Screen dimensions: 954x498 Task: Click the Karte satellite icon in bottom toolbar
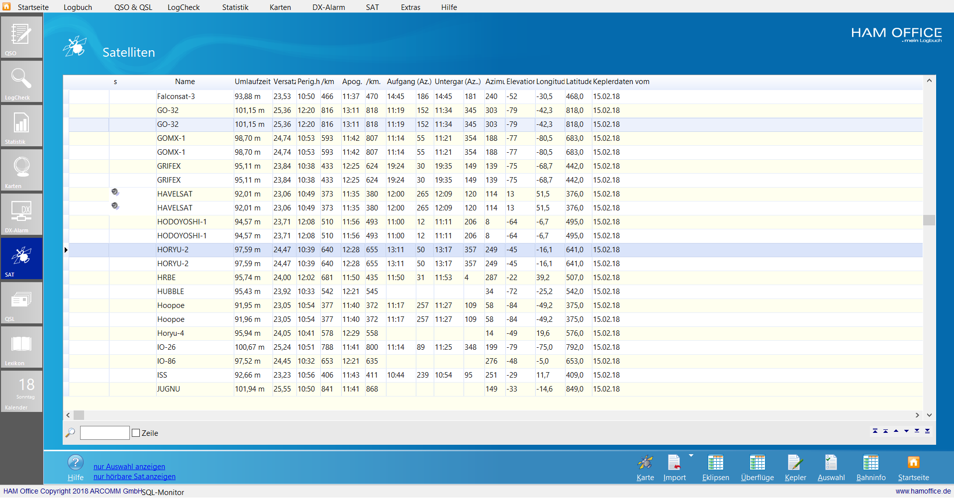(x=645, y=462)
